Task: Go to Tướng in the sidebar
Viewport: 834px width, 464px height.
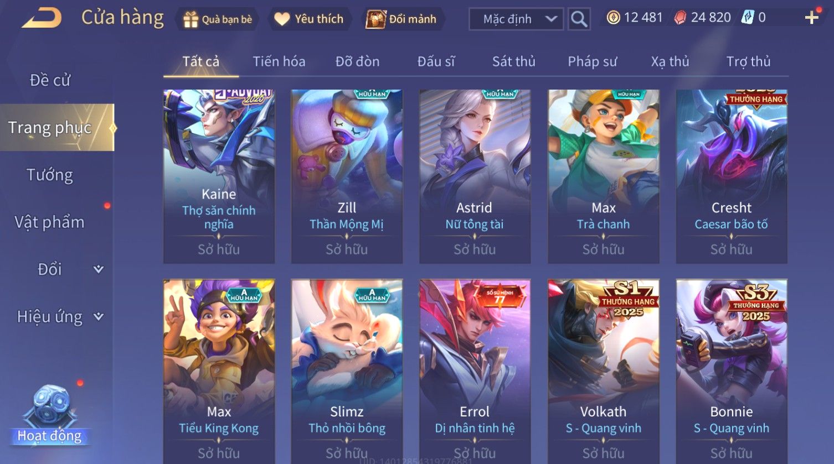Action: [50, 175]
